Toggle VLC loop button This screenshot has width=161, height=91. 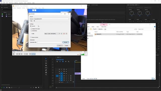click(x=32, y=54)
